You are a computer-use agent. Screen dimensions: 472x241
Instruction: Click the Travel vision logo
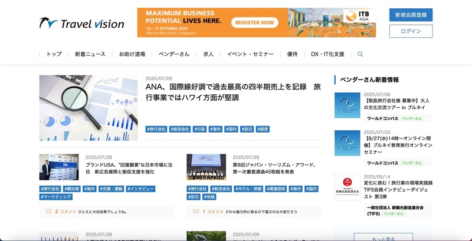(x=81, y=24)
